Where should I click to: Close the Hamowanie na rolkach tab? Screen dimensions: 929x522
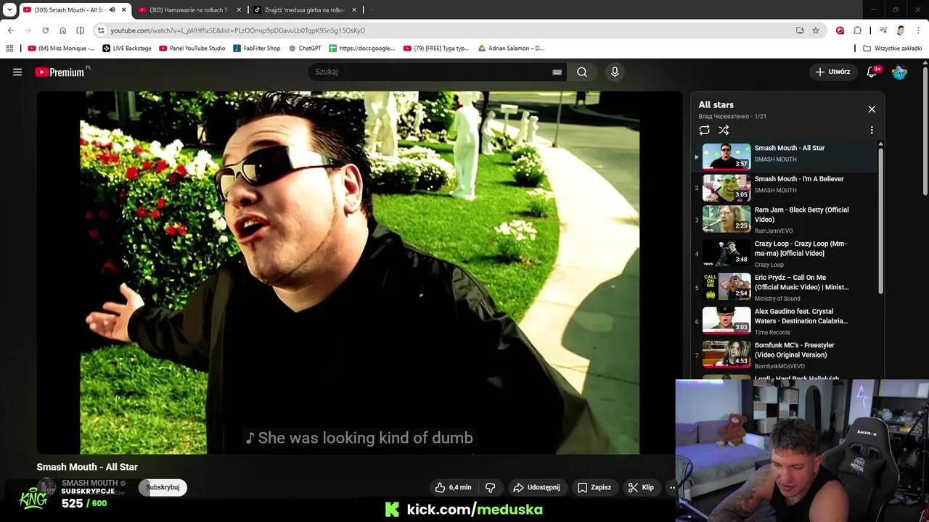click(239, 10)
